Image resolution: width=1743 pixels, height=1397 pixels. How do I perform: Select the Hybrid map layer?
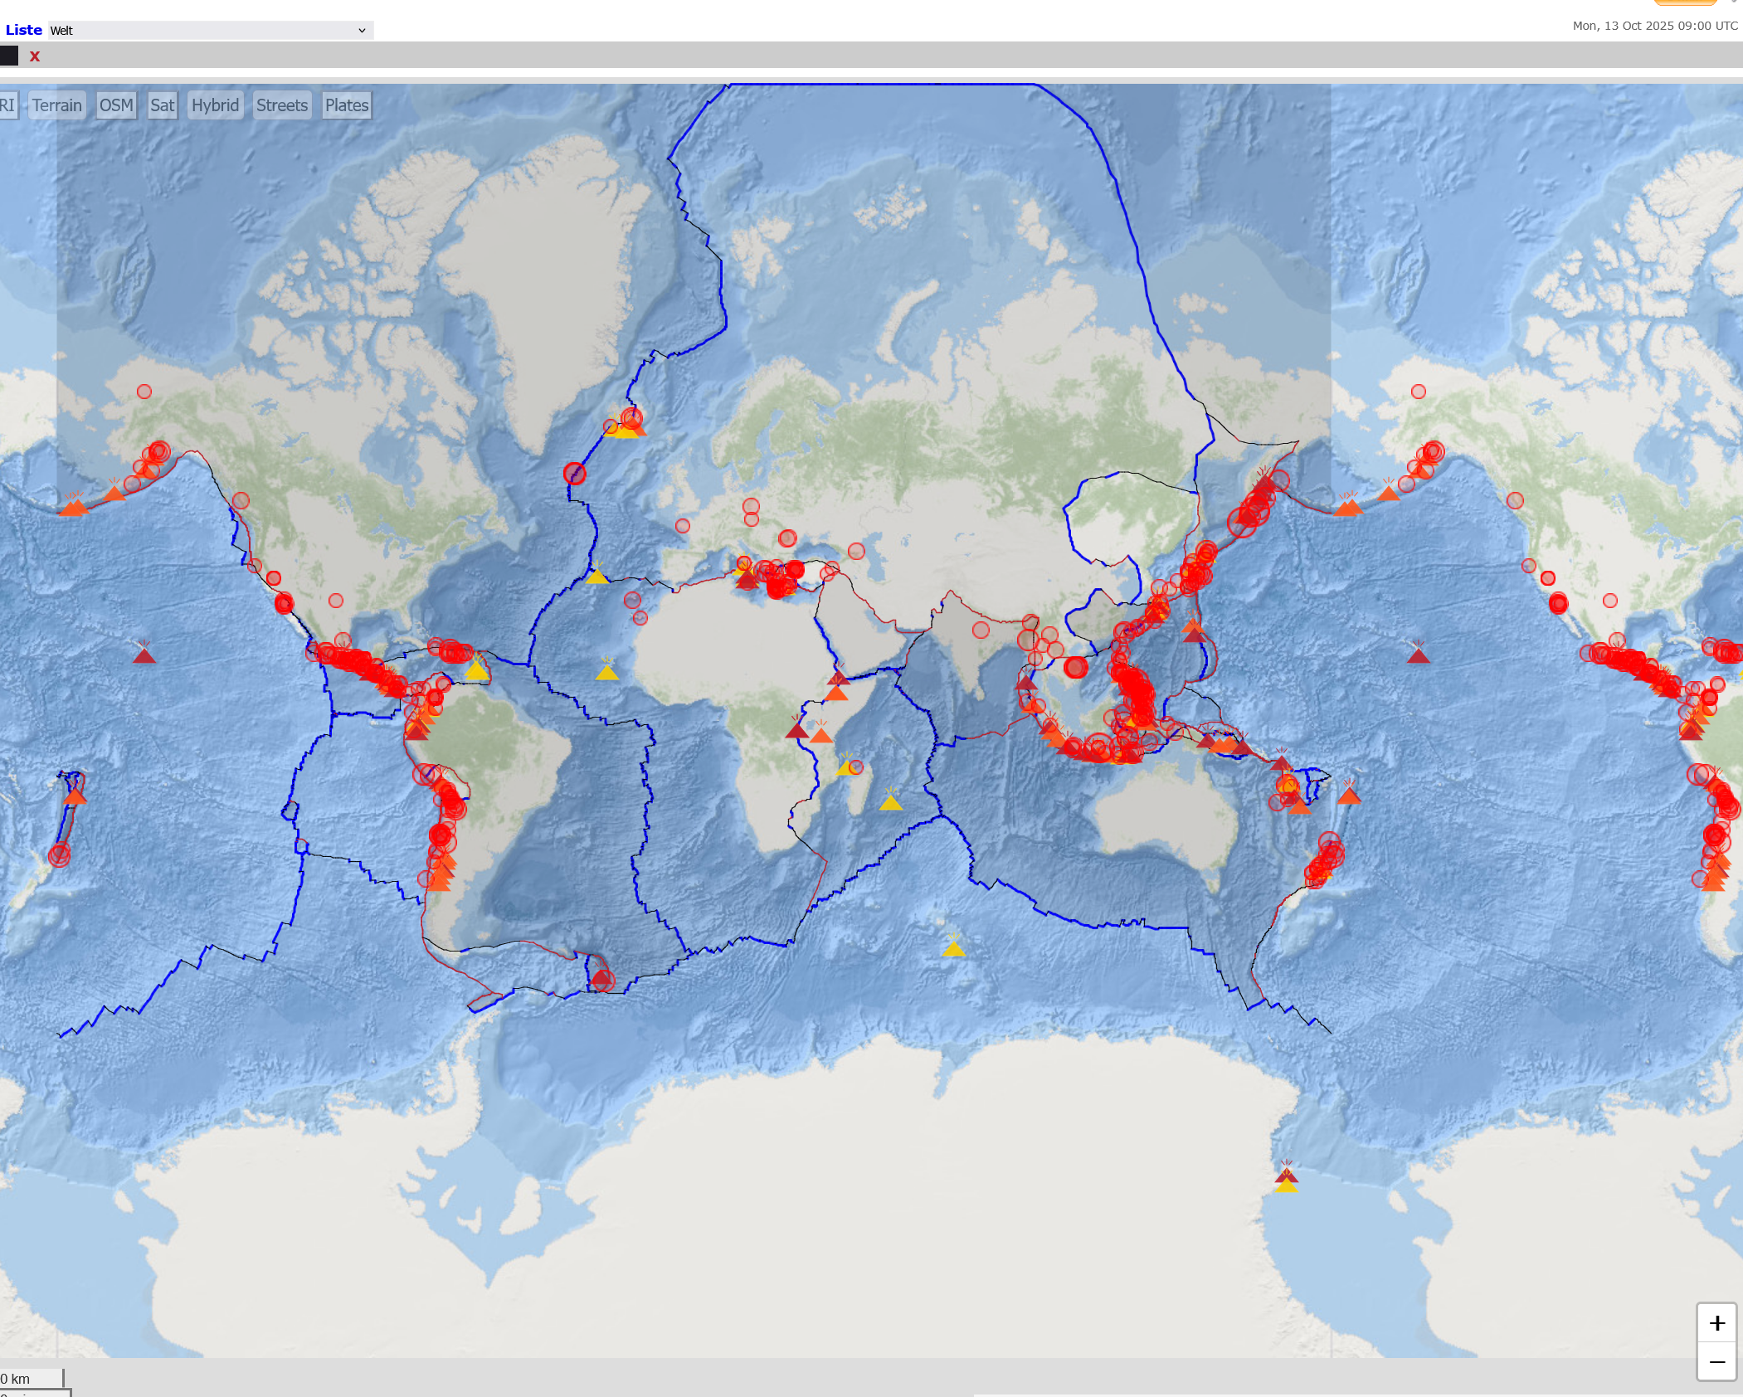[215, 105]
